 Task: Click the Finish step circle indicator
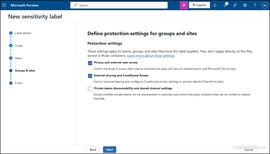[11, 83]
